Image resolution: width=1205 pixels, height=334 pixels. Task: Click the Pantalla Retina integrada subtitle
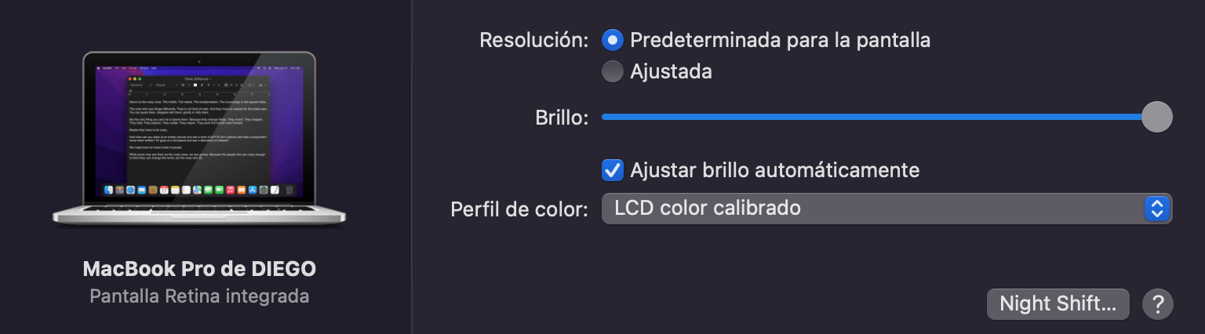[199, 296]
